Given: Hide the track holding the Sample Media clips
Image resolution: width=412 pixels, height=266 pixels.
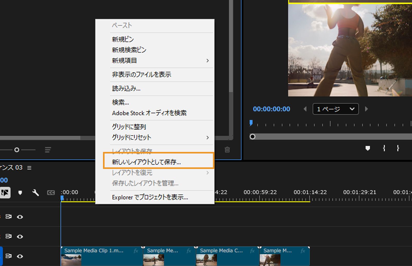Looking at the screenshot, I should (x=20, y=256).
